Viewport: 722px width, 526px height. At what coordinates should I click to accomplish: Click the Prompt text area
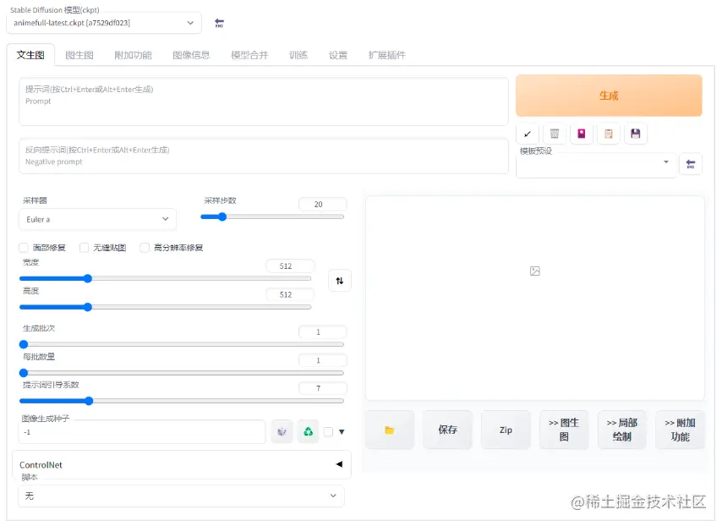pos(264,101)
